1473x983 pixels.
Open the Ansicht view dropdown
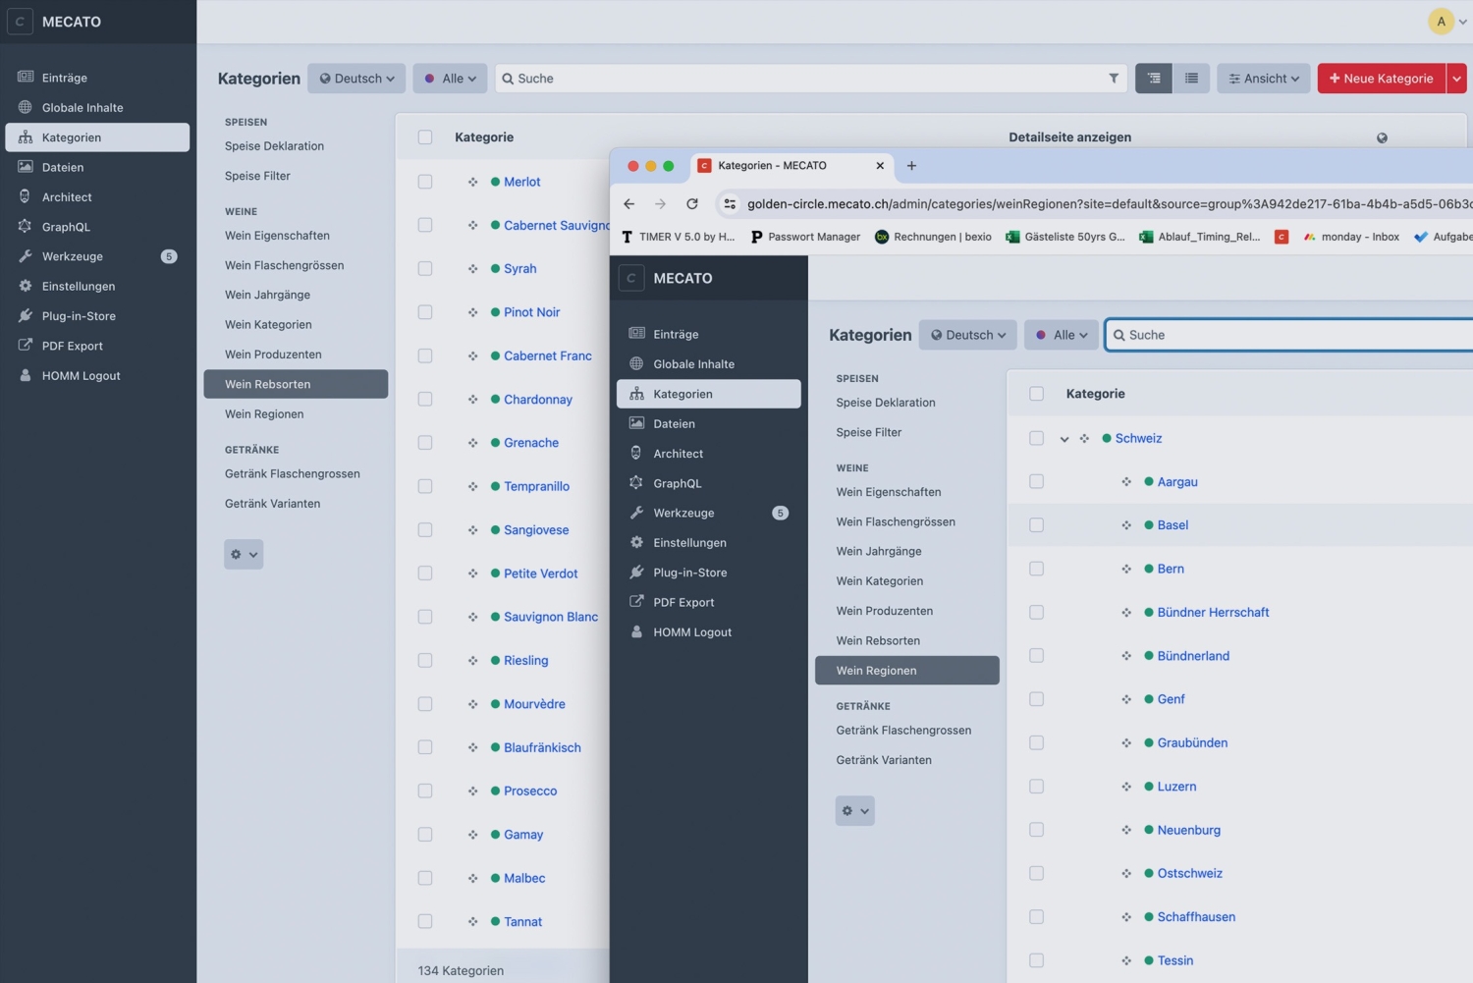tap(1264, 79)
